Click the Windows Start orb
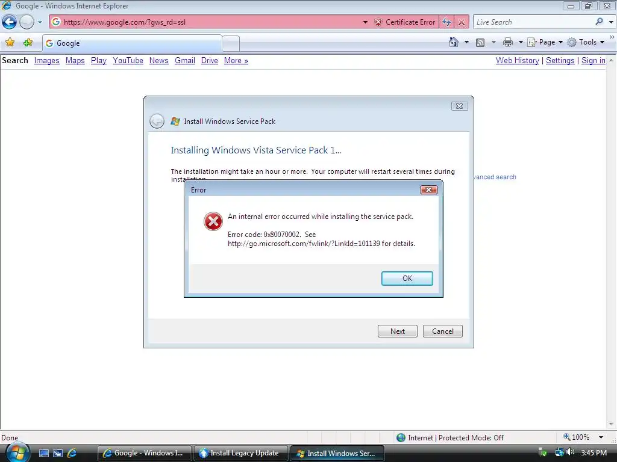The height and width of the screenshot is (462, 617). tap(17, 453)
